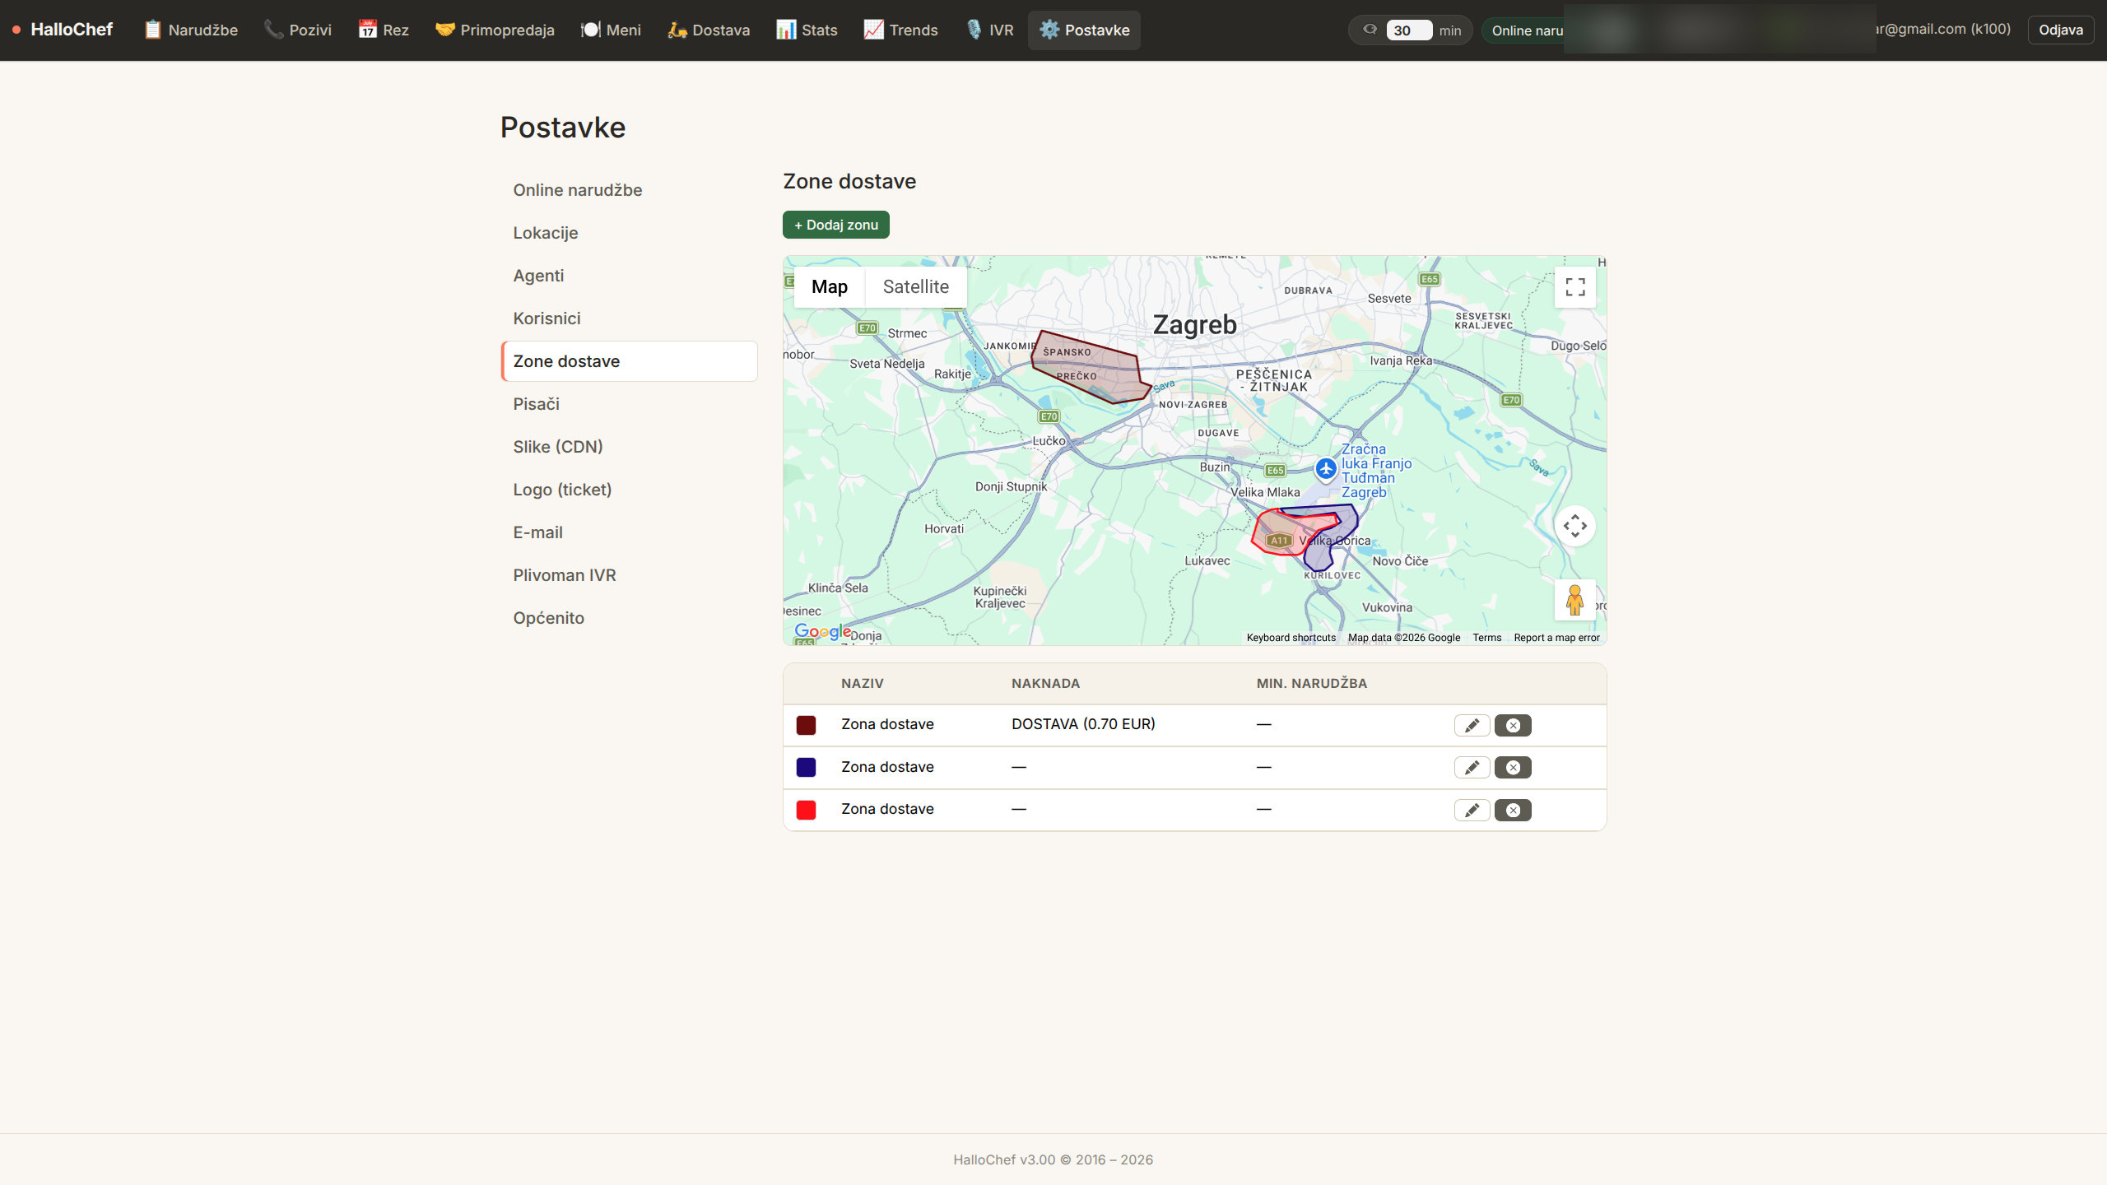Select the Map view type

tap(829, 287)
